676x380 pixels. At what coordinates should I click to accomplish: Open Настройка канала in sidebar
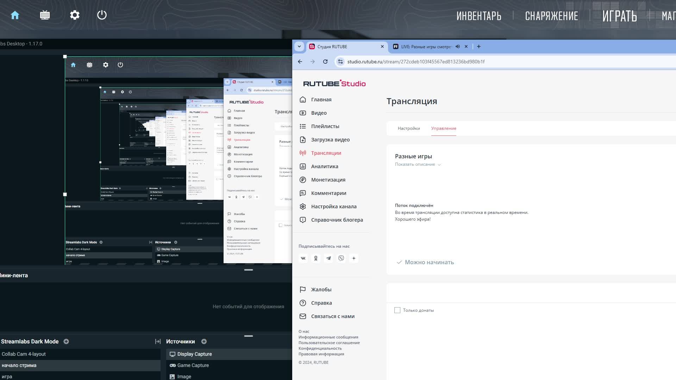[334, 207]
